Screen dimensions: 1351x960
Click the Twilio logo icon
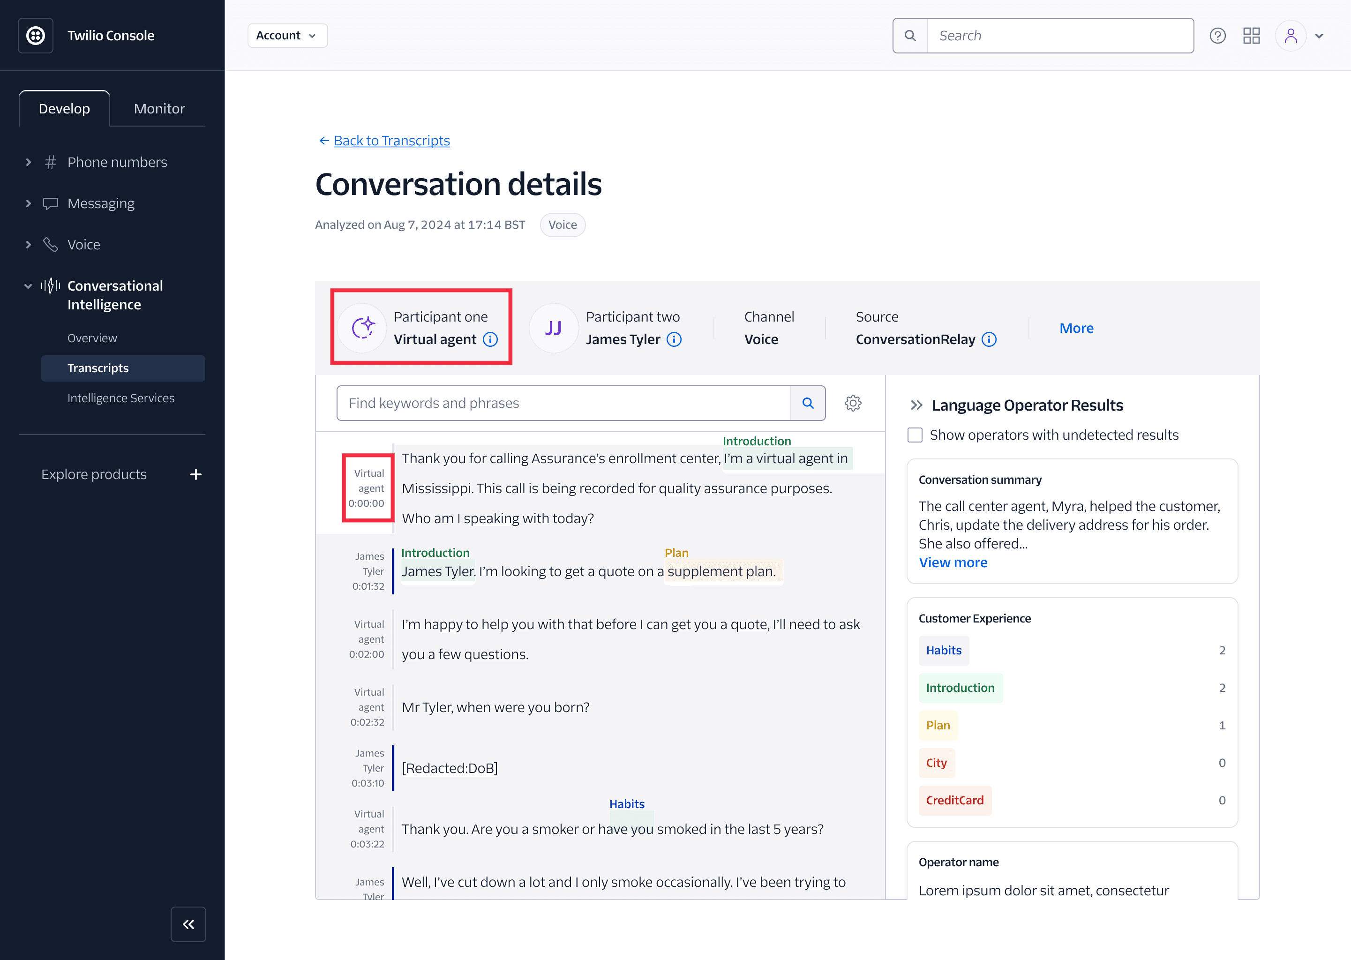(36, 35)
